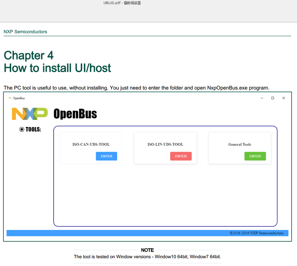The width and height of the screenshot is (297, 266).
Task: Click the NXP logo in OpenBus
Action: [30, 114]
